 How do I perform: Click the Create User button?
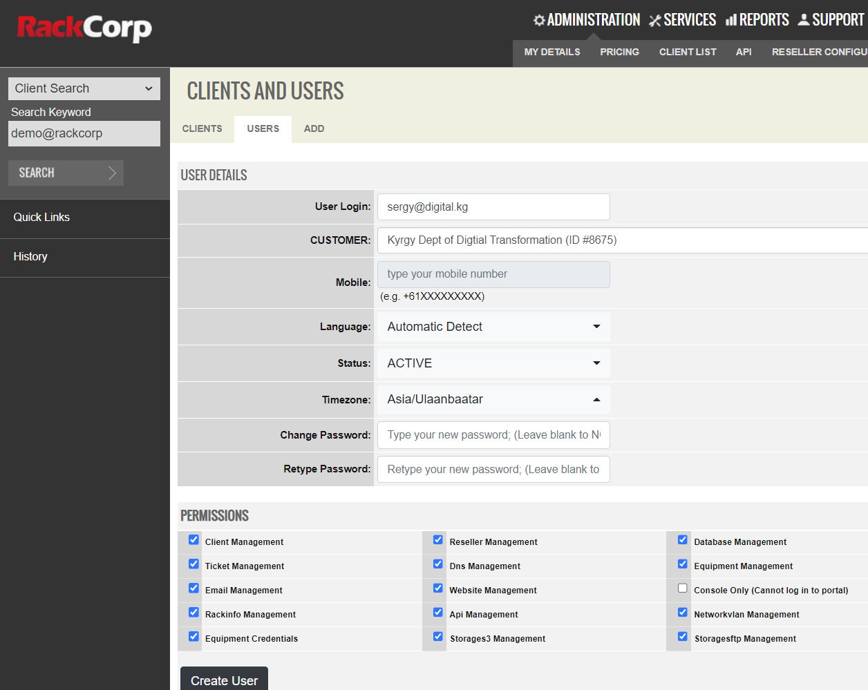(224, 679)
